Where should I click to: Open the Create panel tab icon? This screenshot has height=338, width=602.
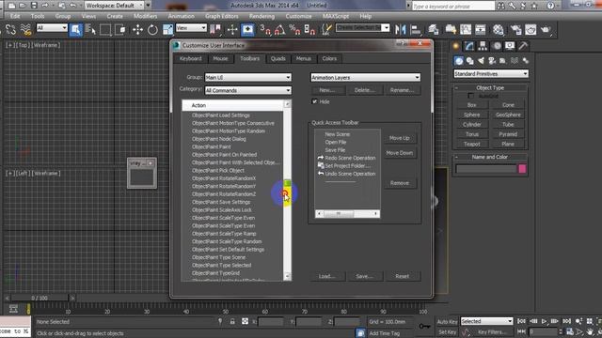456,46
